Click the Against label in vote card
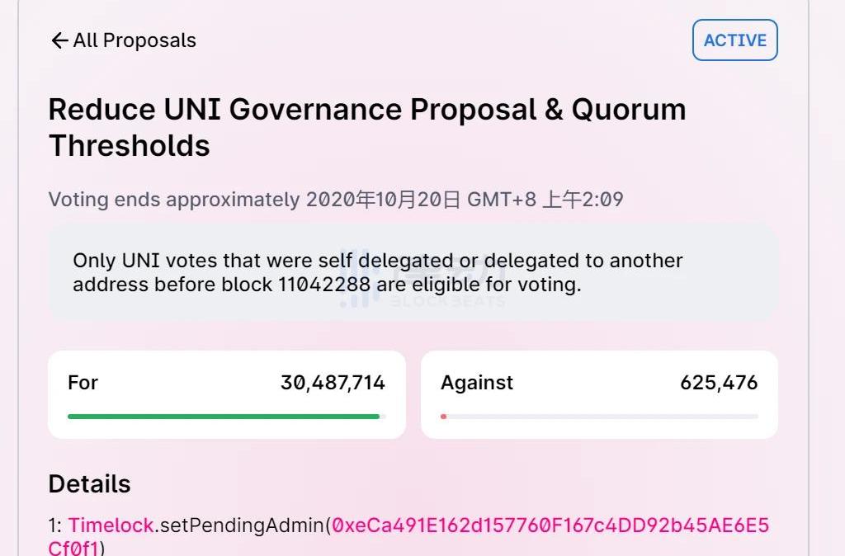Viewport: 845px width, 556px height. (x=477, y=383)
